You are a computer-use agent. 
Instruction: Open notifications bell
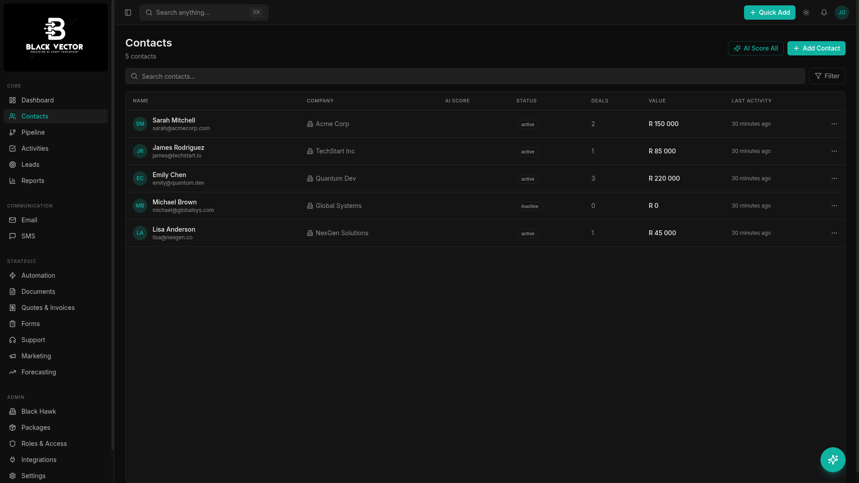(824, 13)
